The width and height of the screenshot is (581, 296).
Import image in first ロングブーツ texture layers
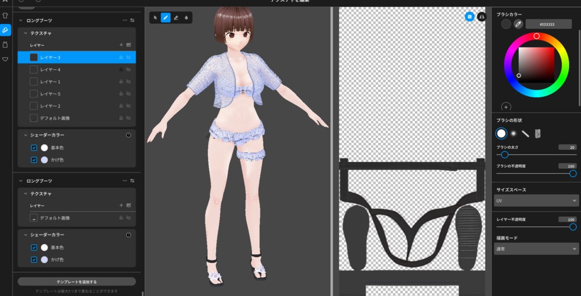[129, 45]
